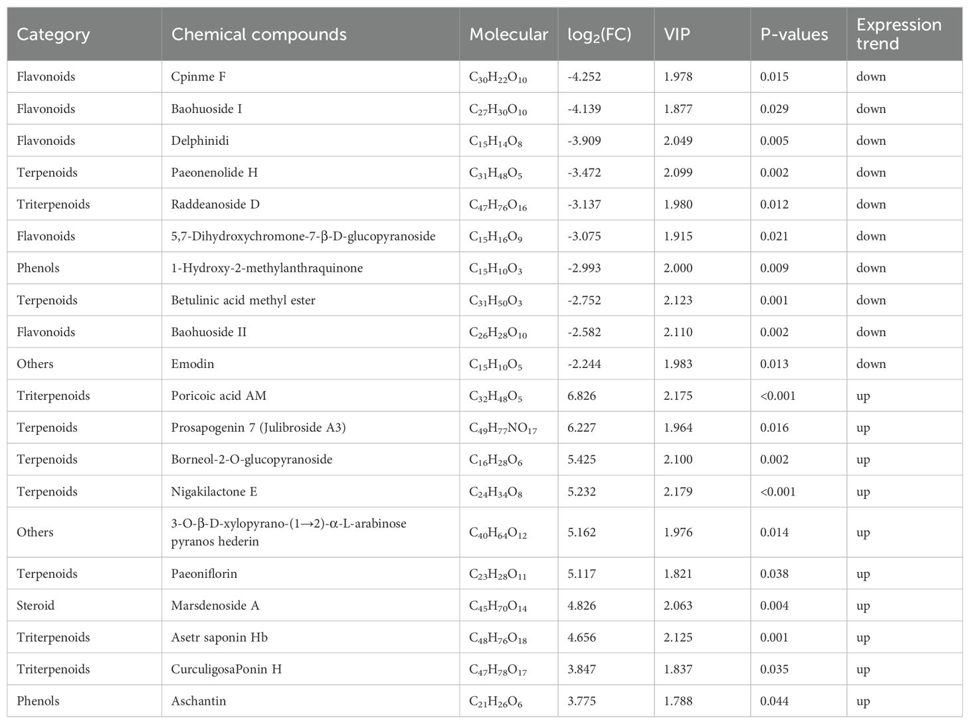
Task: Select the Poricoic acid AM cell
Action: pyautogui.click(x=219, y=396)
